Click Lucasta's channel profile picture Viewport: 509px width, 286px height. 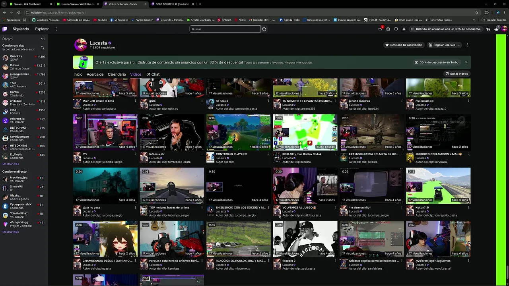[81, 45]
